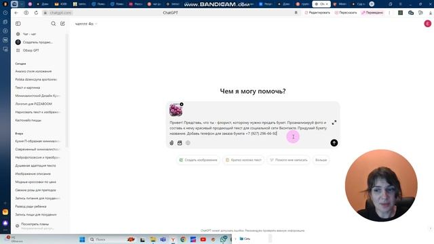
Task: Open the user profile avatar menu
Action: (x=427, y=24)
